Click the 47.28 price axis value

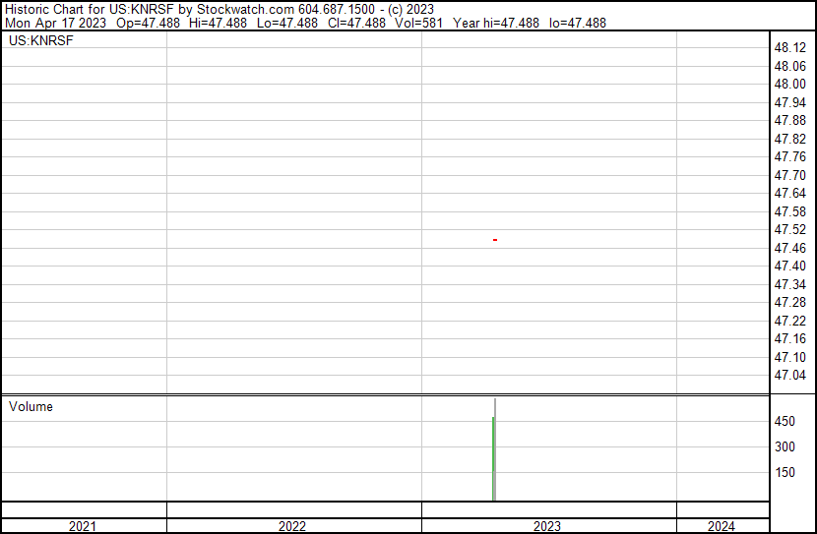[789, 302]
